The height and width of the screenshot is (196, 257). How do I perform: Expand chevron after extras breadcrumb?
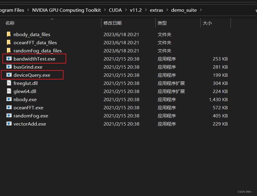coord(167,10)
